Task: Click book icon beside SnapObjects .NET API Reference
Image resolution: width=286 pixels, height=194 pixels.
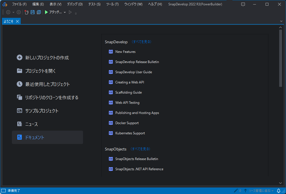Action: pos(111,169)
